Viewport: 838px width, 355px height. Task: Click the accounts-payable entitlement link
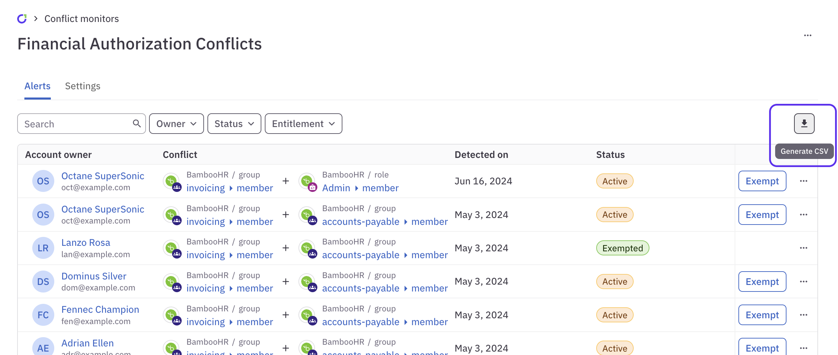coord(361,221)
